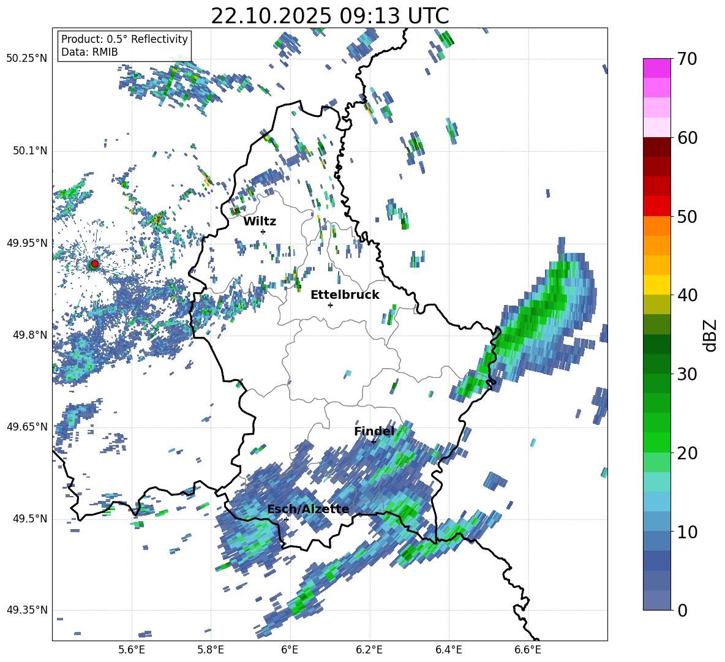Click the 50.25°N latitude label

pyautogui.click(x=27, y=59)
